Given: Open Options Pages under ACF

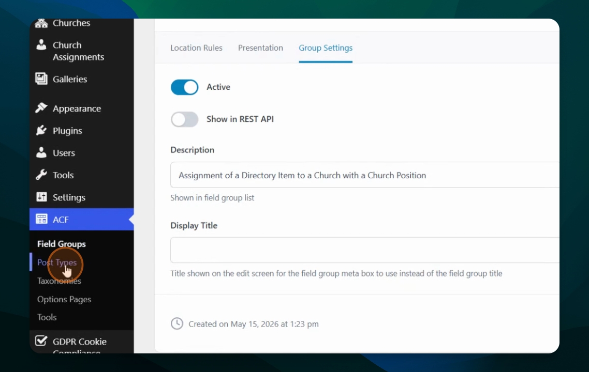Looking at the screenshot, I should tap(64, 299).
